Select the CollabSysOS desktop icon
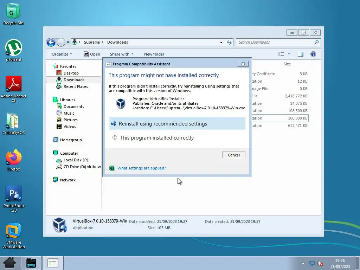The width and height of the screenshot is (360, 270). click(x=14, y=123)
